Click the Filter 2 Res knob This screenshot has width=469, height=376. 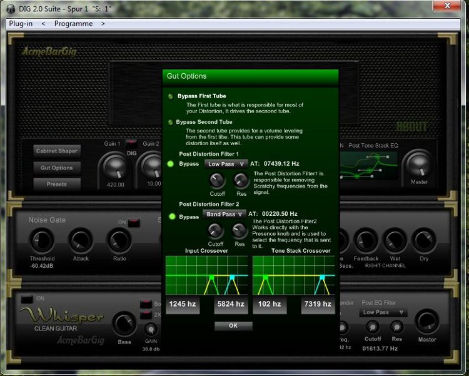click(240, 230)
